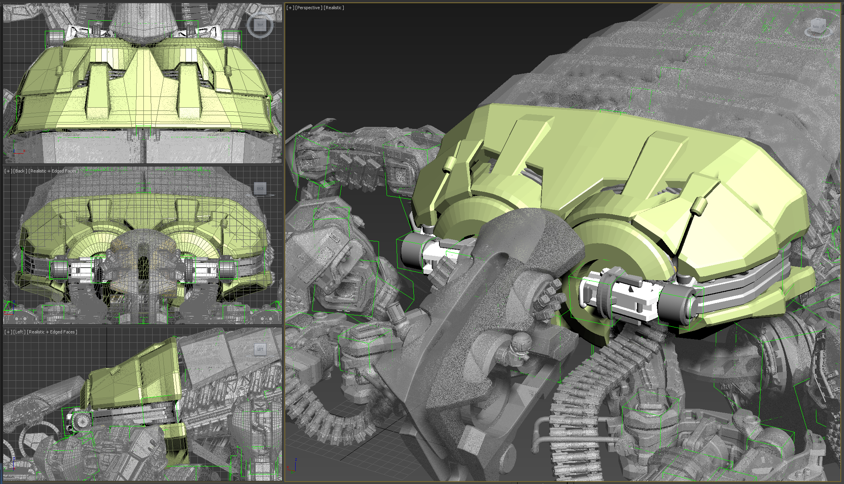844x484 pixels.
Task: Click the BACK ViewCube in the Back viewport
Action: 260,188
